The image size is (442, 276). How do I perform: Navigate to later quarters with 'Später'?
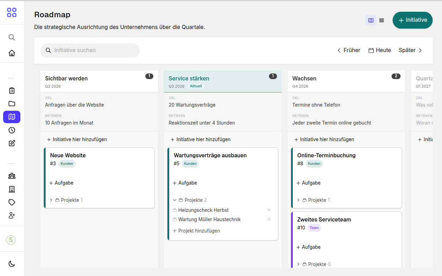411,50
